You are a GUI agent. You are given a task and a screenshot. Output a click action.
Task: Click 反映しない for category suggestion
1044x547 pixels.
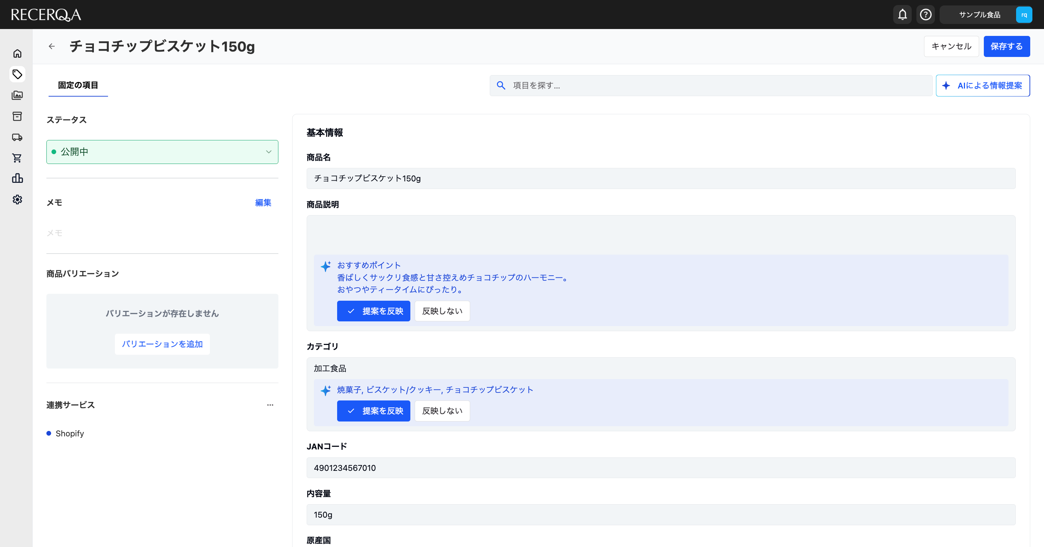click(442, 411)
